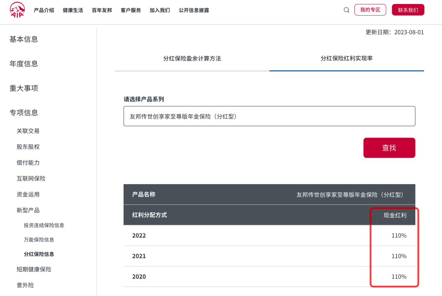Screen dimensions: 442x296
Task: Click the 110% value for 2021
Action: click(399, 256)
